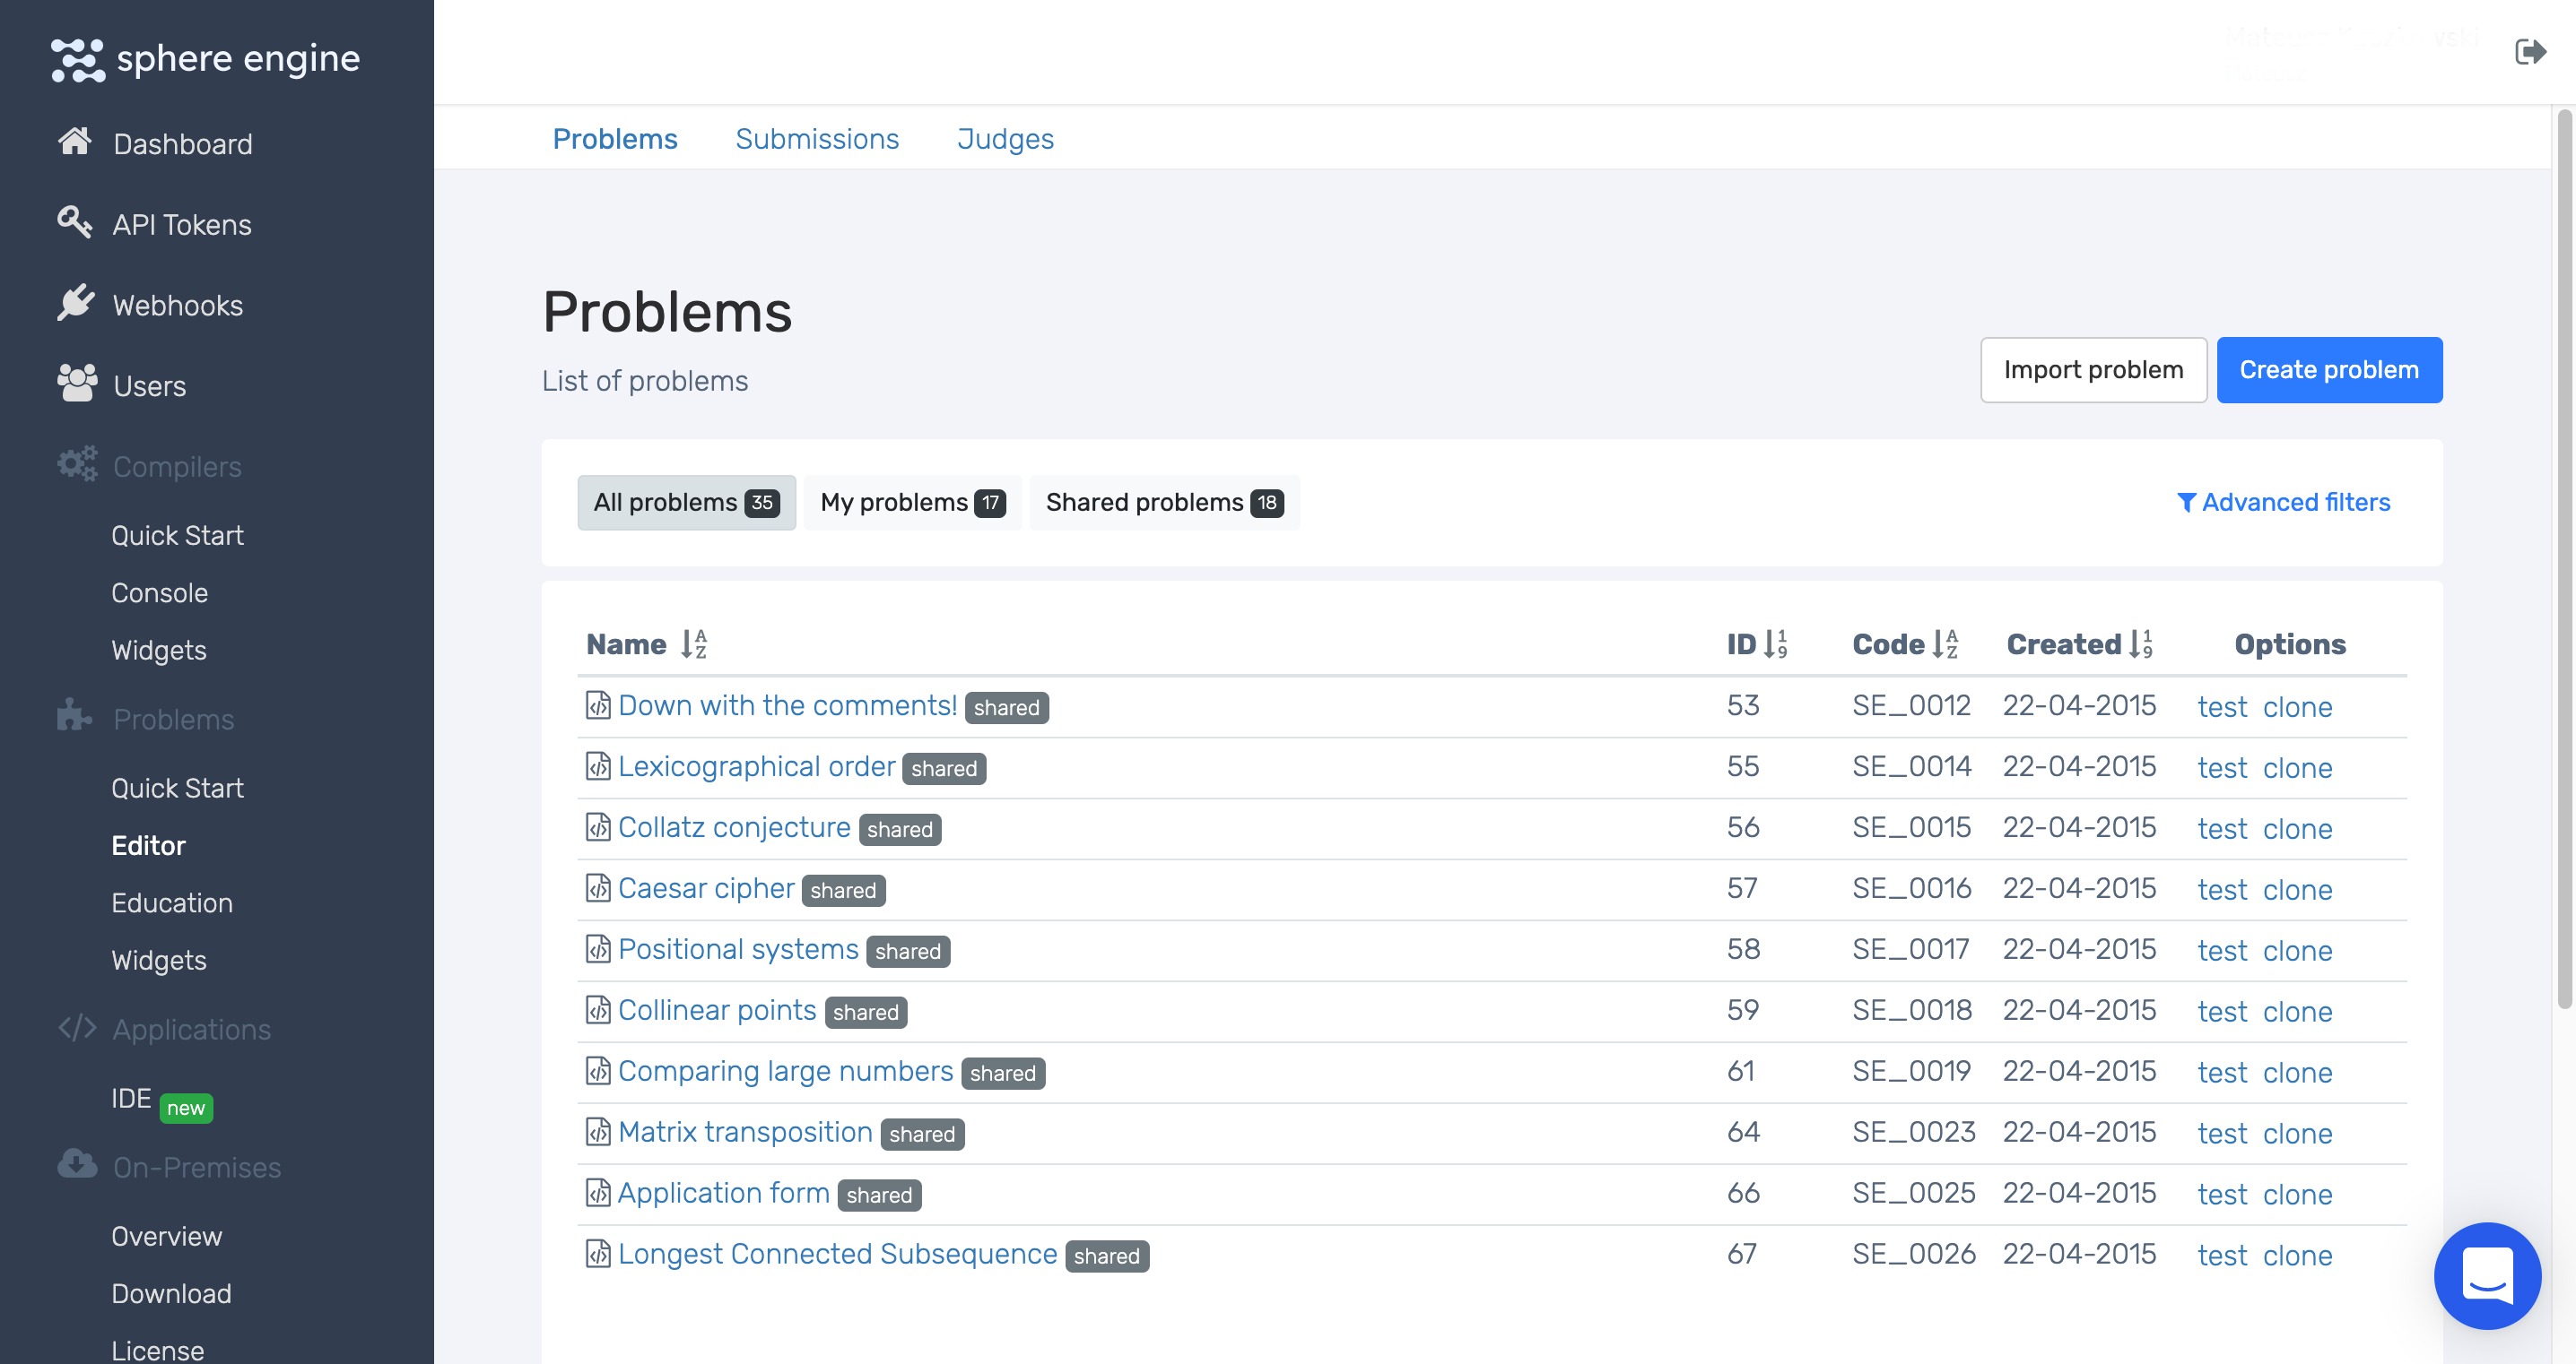The width and height of the screenshot is (2576, 1364).
Task: Select the My problems filter
Action: pyautogui.click(x=912, y=503)
